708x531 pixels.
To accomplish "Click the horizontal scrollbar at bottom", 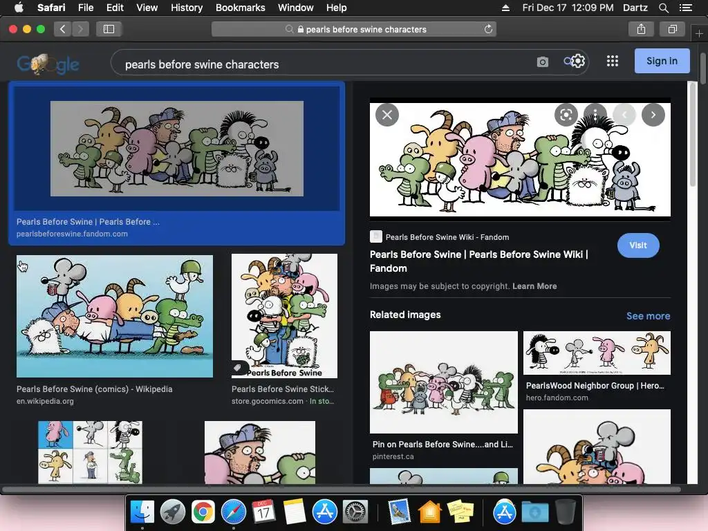I will (342, 490).
